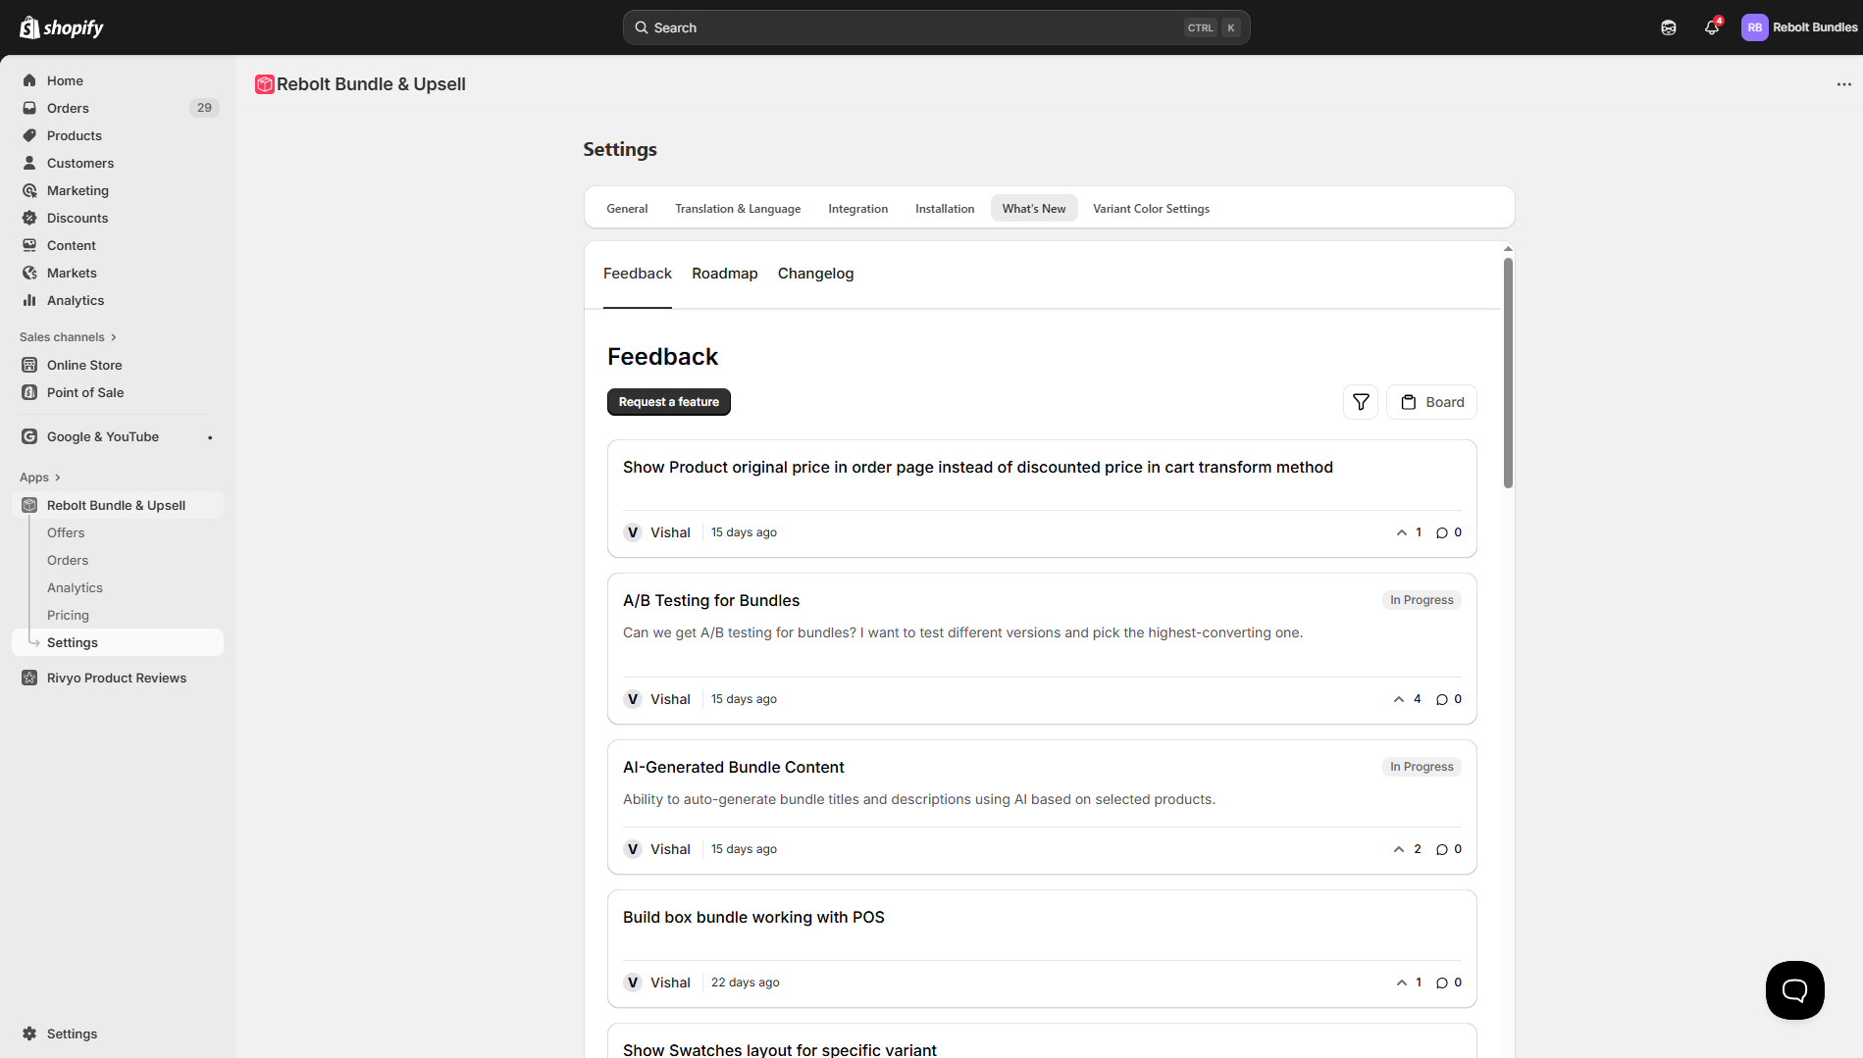
Task: Click In Progress badge on A/B Testing
Action: click(x=1422, y=600)
